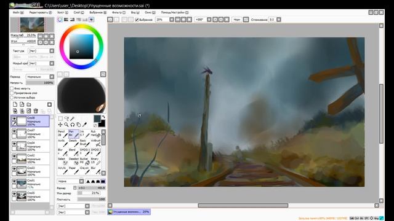The width and height of the screenshot is (394, 221).
Task: Click the navigator preview thumbnail
Action: 32,25
